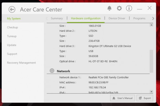Select the 1863.01GB size value
The image size is (160, 106).
[95, 26]
